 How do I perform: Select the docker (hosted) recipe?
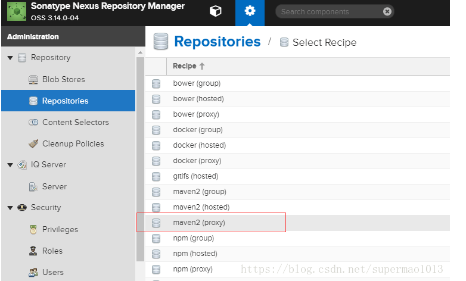[x=297, y=145]
